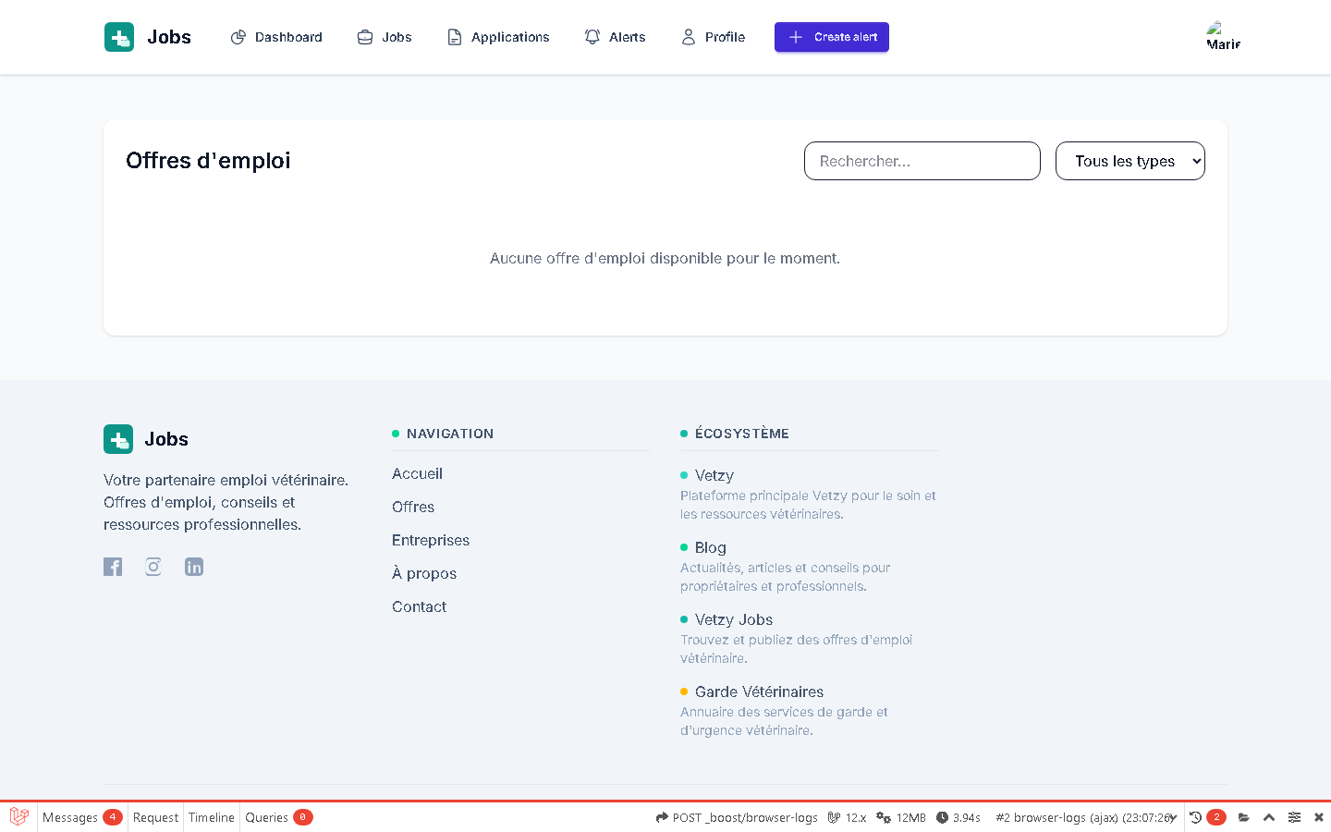Open the À propos footer link
Screen dimensions: 1331x832
coord(424,573)
